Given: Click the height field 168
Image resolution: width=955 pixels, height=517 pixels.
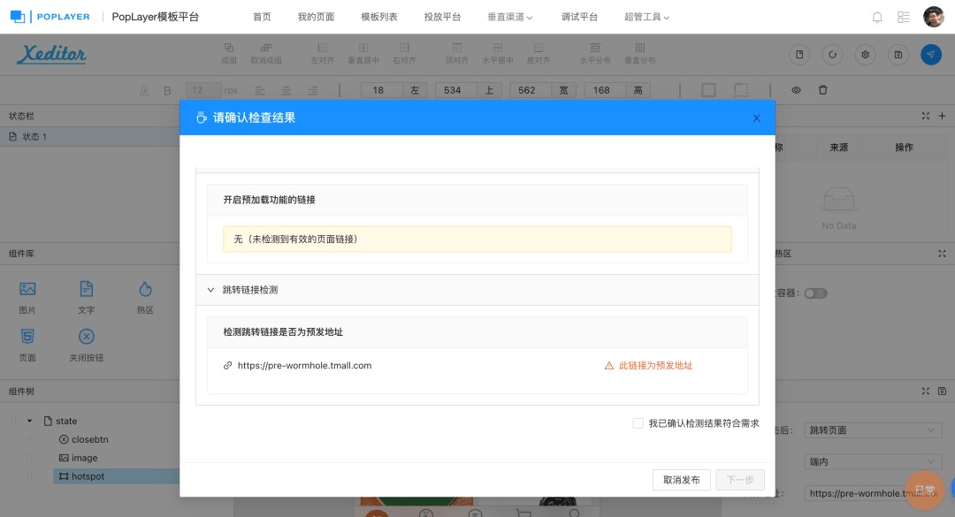Looking at the screenshot, I should (606, 90).
